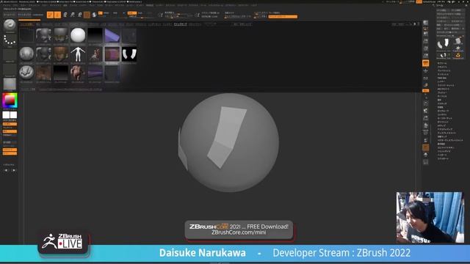Activate the orange Draw mode button

[57, 15]
